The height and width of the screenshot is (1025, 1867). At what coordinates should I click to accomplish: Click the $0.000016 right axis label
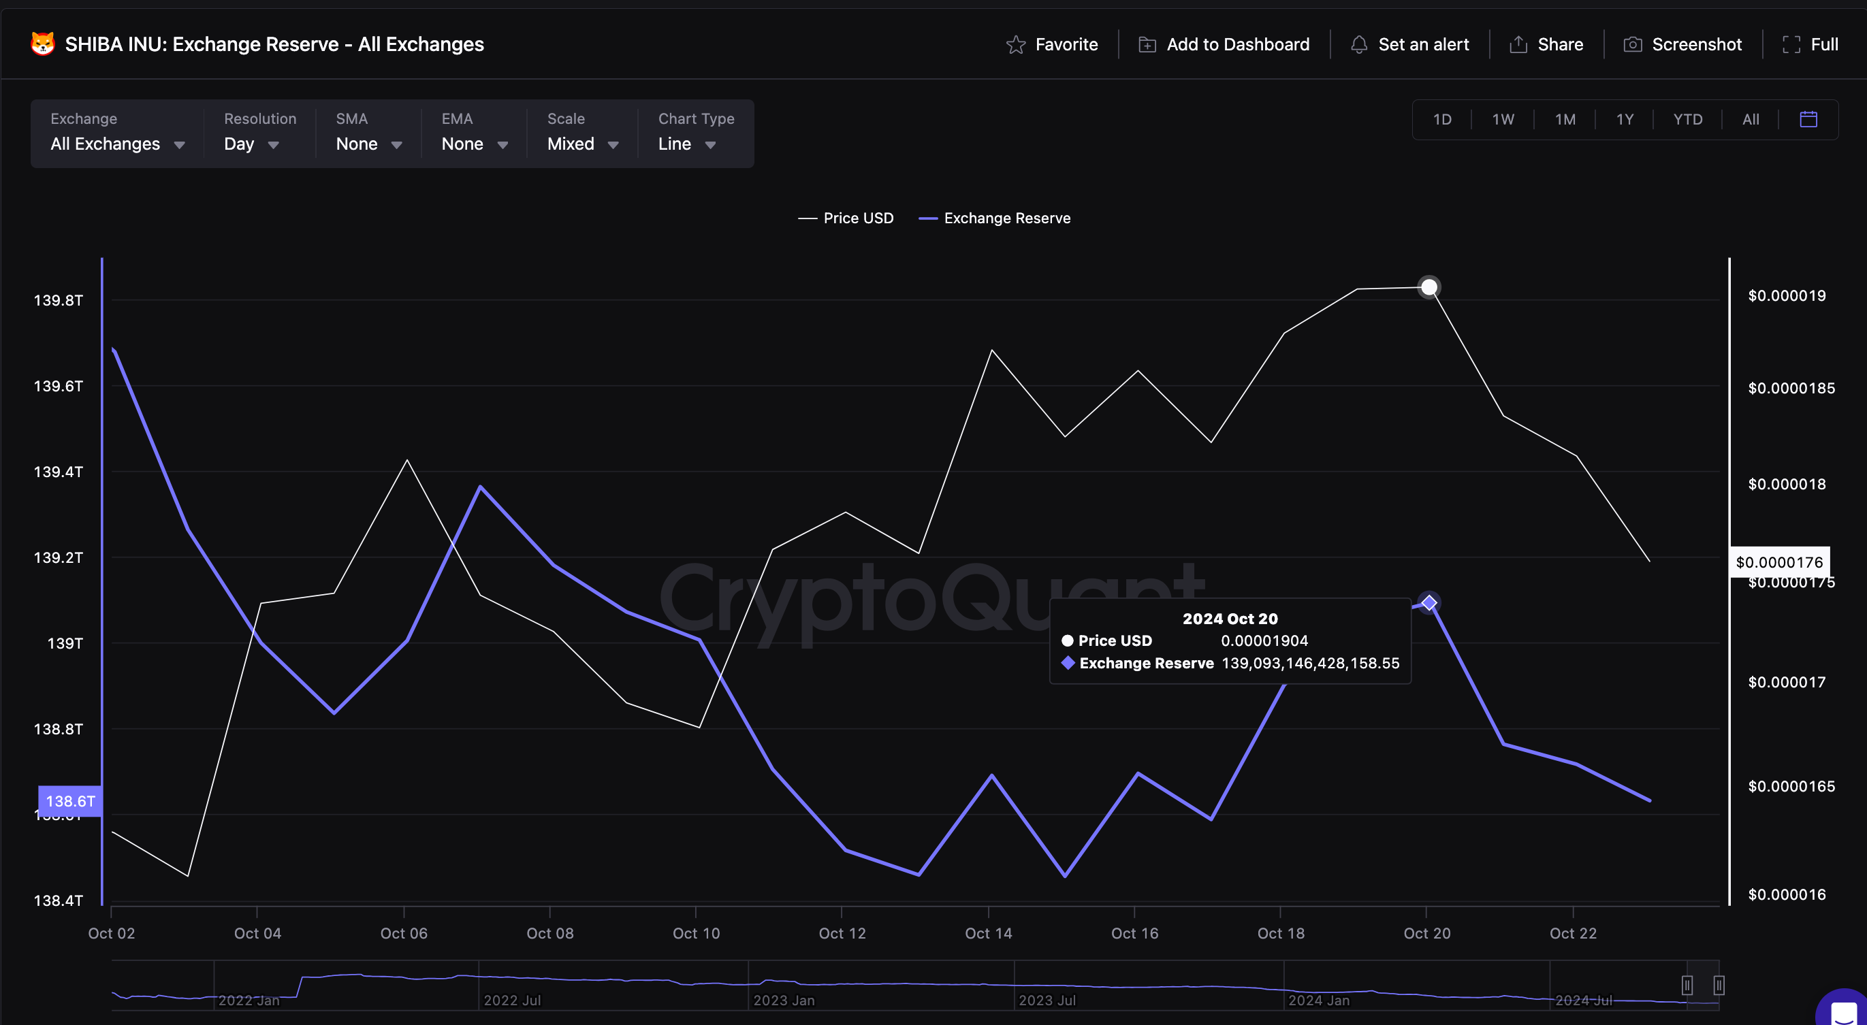coord(1787,894)
